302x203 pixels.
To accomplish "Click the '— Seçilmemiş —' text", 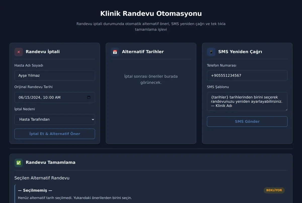I will click(35, 190).
